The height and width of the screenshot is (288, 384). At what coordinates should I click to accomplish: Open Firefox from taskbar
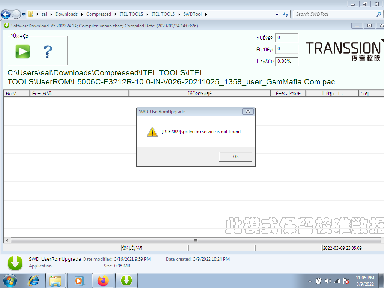(103, 280)
